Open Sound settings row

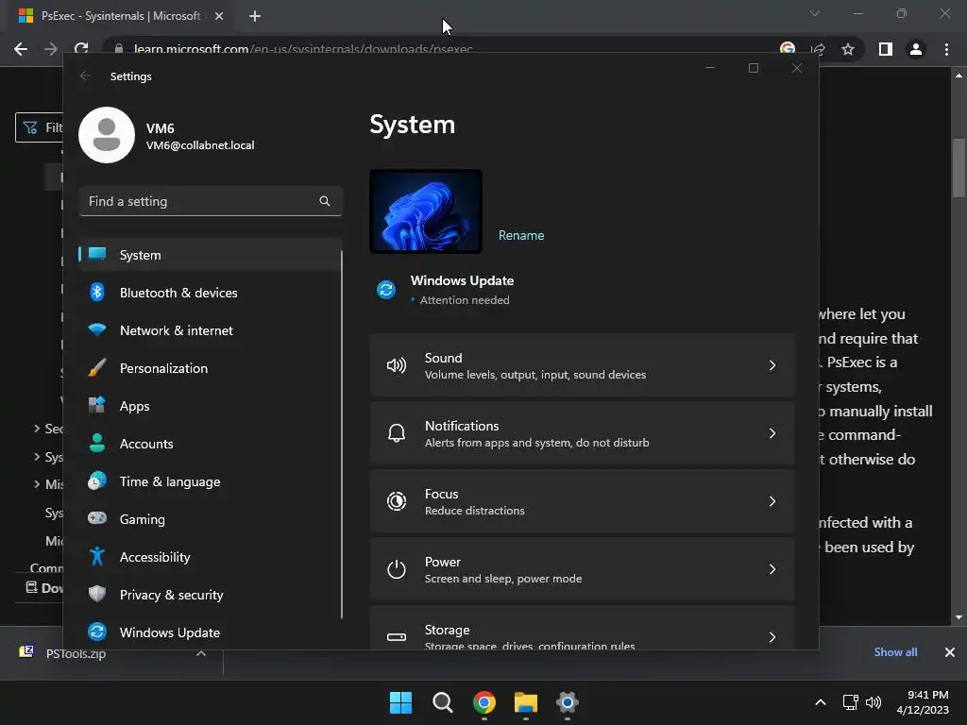tap(582, 365)
